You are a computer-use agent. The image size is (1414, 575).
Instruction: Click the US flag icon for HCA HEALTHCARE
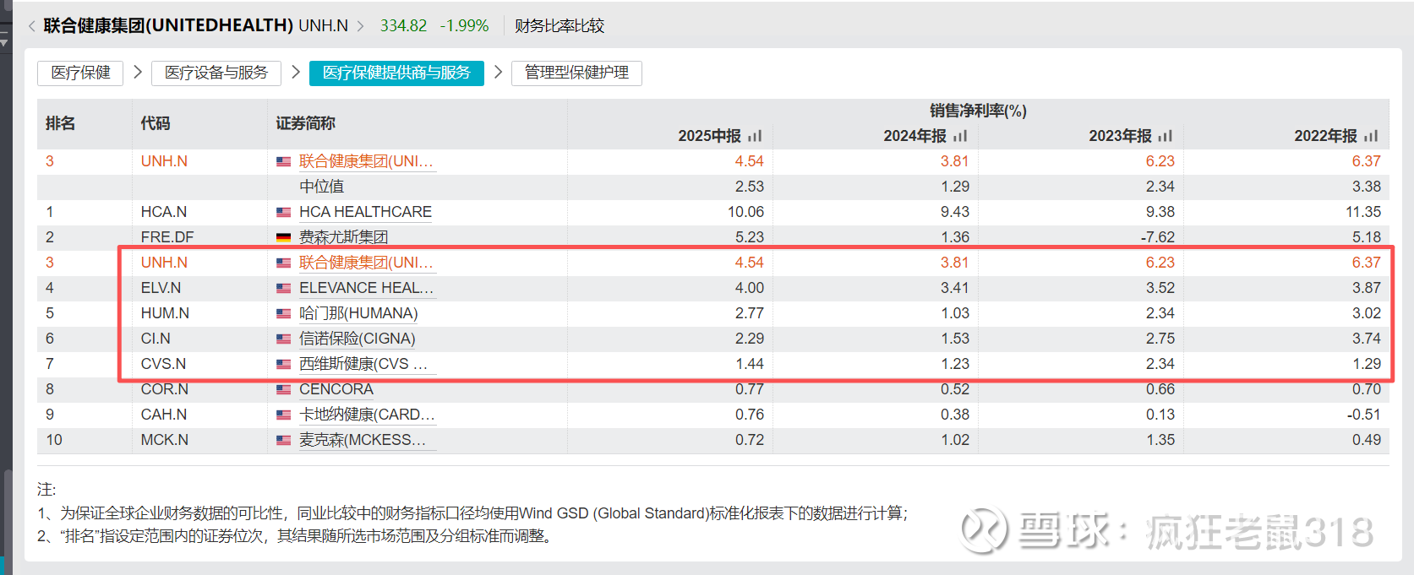point(284,213)
